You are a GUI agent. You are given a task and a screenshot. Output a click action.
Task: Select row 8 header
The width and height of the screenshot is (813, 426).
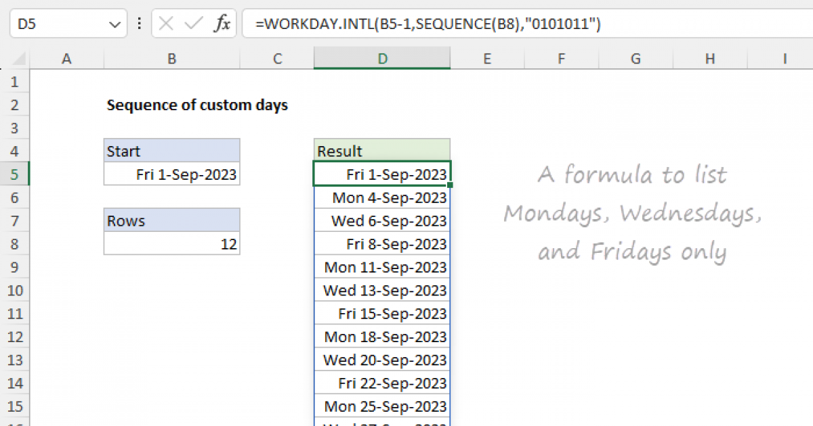coord(16,244)
